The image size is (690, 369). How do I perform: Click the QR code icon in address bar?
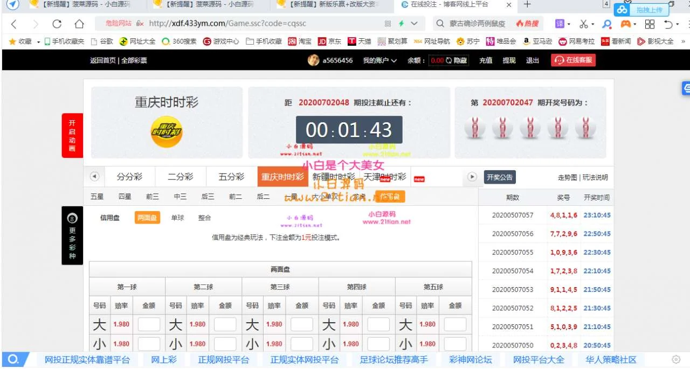point(388,24)
